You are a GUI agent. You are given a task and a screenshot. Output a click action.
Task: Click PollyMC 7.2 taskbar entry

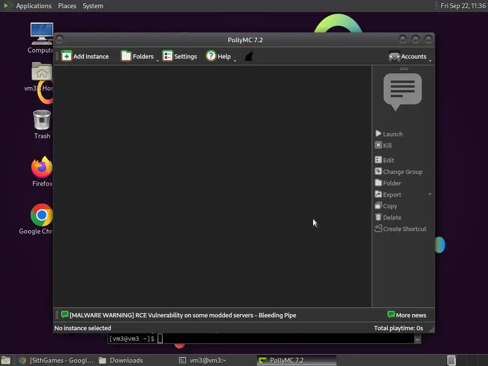[296, 360]
